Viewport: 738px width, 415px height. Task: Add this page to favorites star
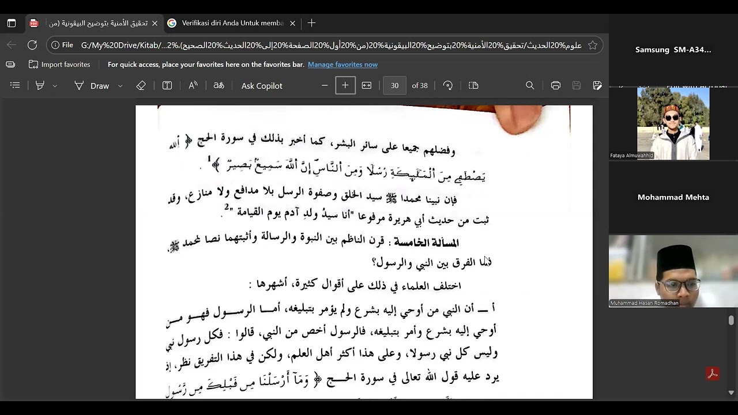point(593,45)
